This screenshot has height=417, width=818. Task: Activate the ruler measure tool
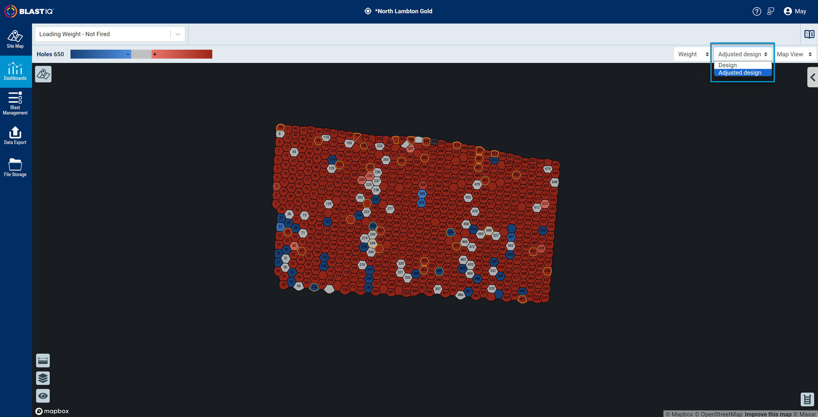coord(43,361)
